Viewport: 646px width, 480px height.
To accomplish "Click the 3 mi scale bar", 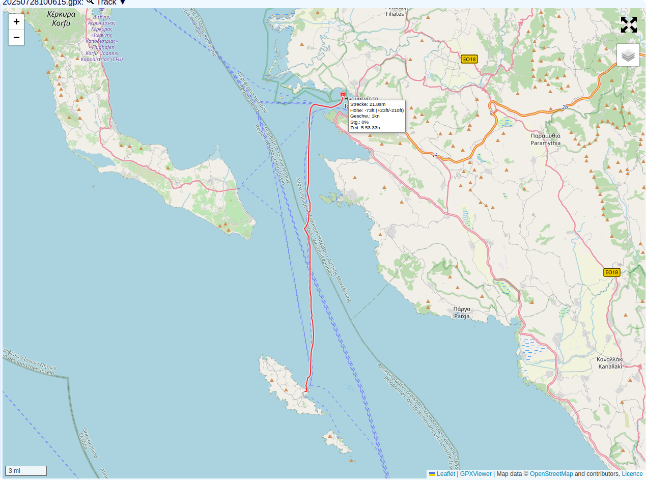I will 26,471.
